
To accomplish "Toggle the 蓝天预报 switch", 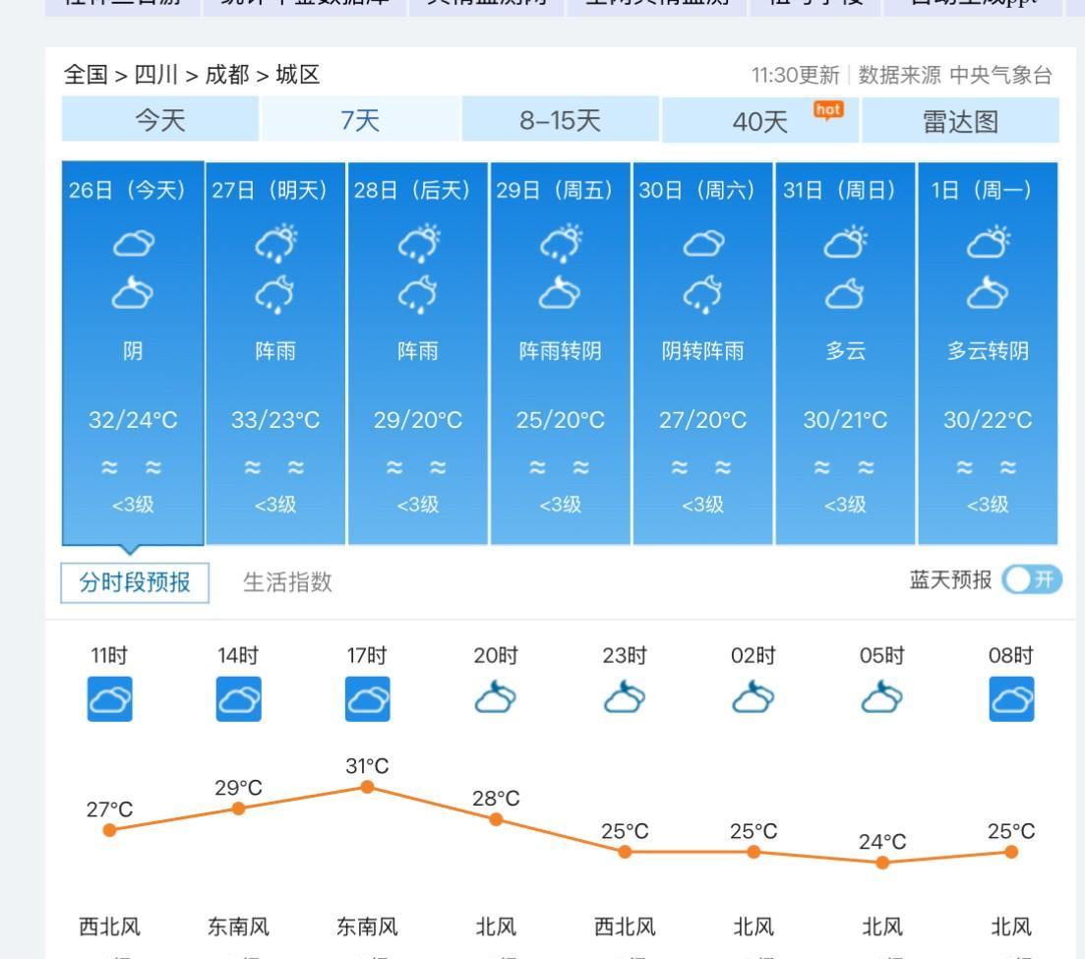I will [x=1031, y=580].
